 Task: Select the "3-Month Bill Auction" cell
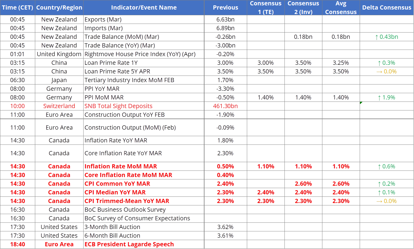(x=144, y=227)
